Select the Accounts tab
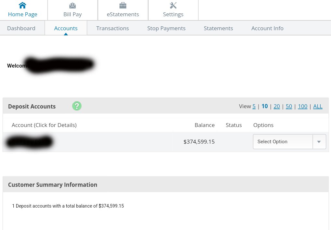This screenshot has height=230, width=331. click(66, 28)
